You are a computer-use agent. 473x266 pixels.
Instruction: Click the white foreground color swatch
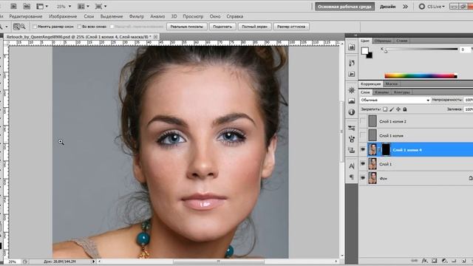click(364, 50)
